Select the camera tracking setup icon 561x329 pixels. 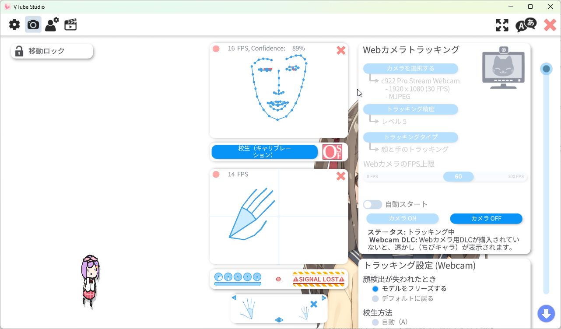coord(32,24)
